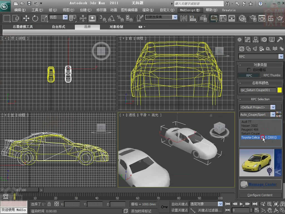Open the 选定对象 key filter dropdown
285x214 pixels.
point(220,204)
